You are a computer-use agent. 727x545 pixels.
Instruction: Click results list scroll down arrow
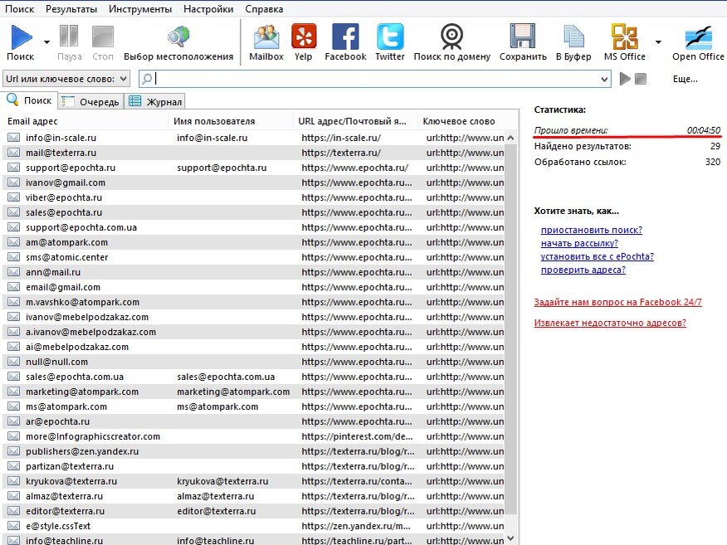coord(510,538)
